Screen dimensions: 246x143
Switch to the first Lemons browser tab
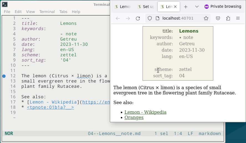(123, 7)
